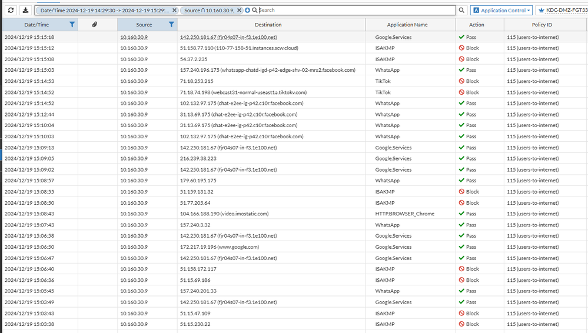This screenshot has height=333, width=588.
Task: Select the timestamp 2024/12/19 15:06:58
Action: 29,236
